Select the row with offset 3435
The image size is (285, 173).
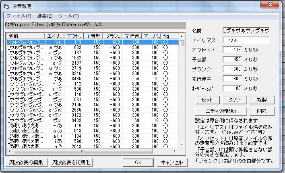(x=93, y=79)
